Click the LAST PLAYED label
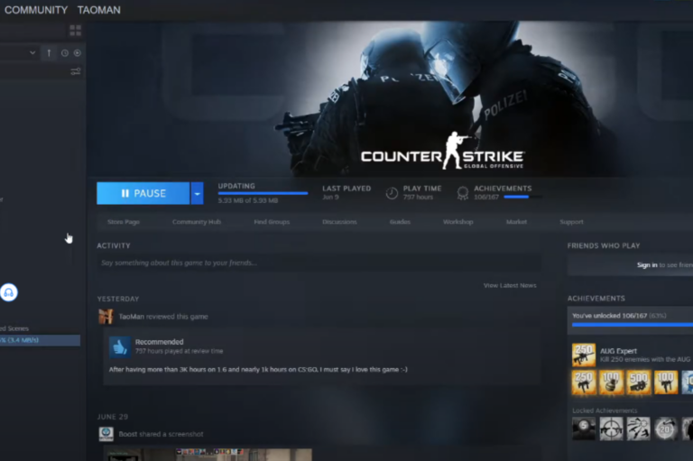Screen dimensions: 693x461 click(346, 189)
